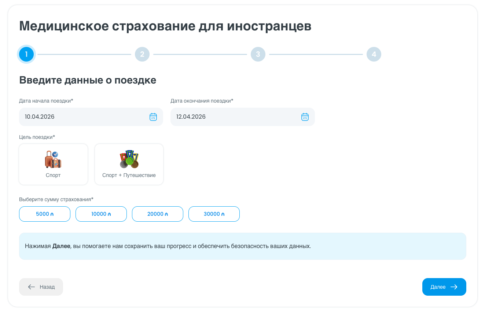
Task: Jump to step 2 in the progress stepper
Action: coord(142,54)
